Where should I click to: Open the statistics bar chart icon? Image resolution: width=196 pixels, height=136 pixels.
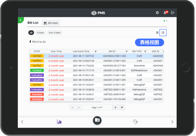pos(59,122)
